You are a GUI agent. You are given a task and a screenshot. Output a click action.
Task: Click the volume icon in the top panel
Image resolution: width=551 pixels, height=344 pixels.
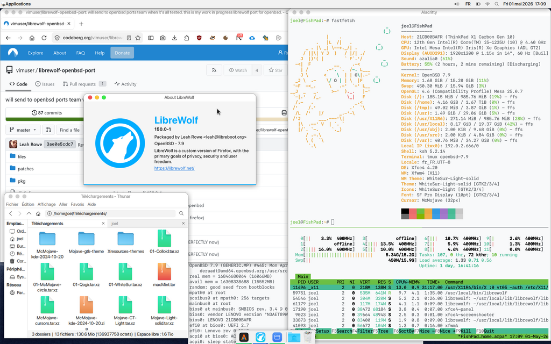pyautogui.click(x=456, y=4)
